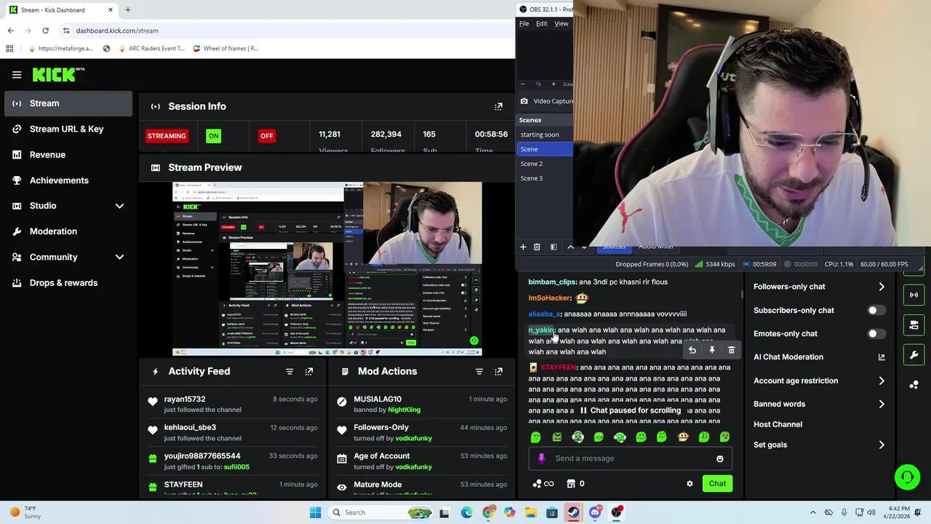Click the broadcast signal icon in right sidebar

[x=914, y=295]
